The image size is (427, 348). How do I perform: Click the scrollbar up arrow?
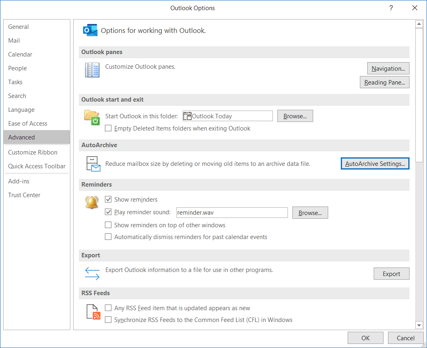pos(419,24)
